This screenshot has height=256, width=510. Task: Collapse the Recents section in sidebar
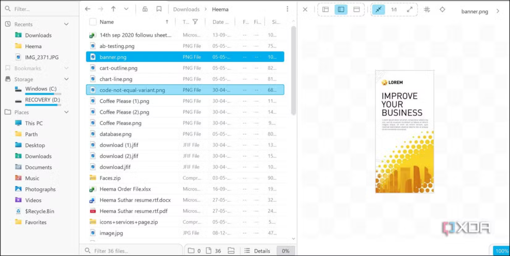coord(66,24)
